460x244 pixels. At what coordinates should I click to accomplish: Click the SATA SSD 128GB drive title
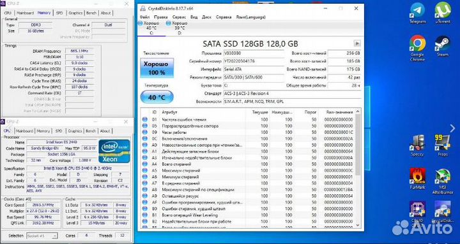[x=250, y=44]
